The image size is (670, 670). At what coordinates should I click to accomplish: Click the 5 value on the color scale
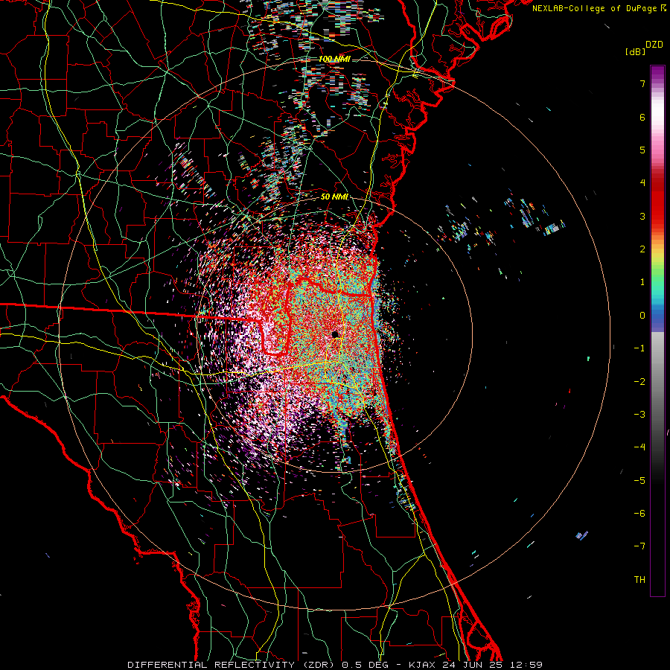[642, 150]
